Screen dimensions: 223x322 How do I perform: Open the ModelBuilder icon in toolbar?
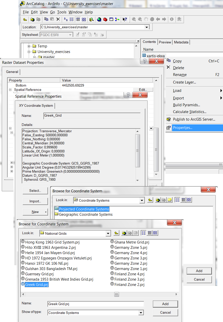(117, 19)
